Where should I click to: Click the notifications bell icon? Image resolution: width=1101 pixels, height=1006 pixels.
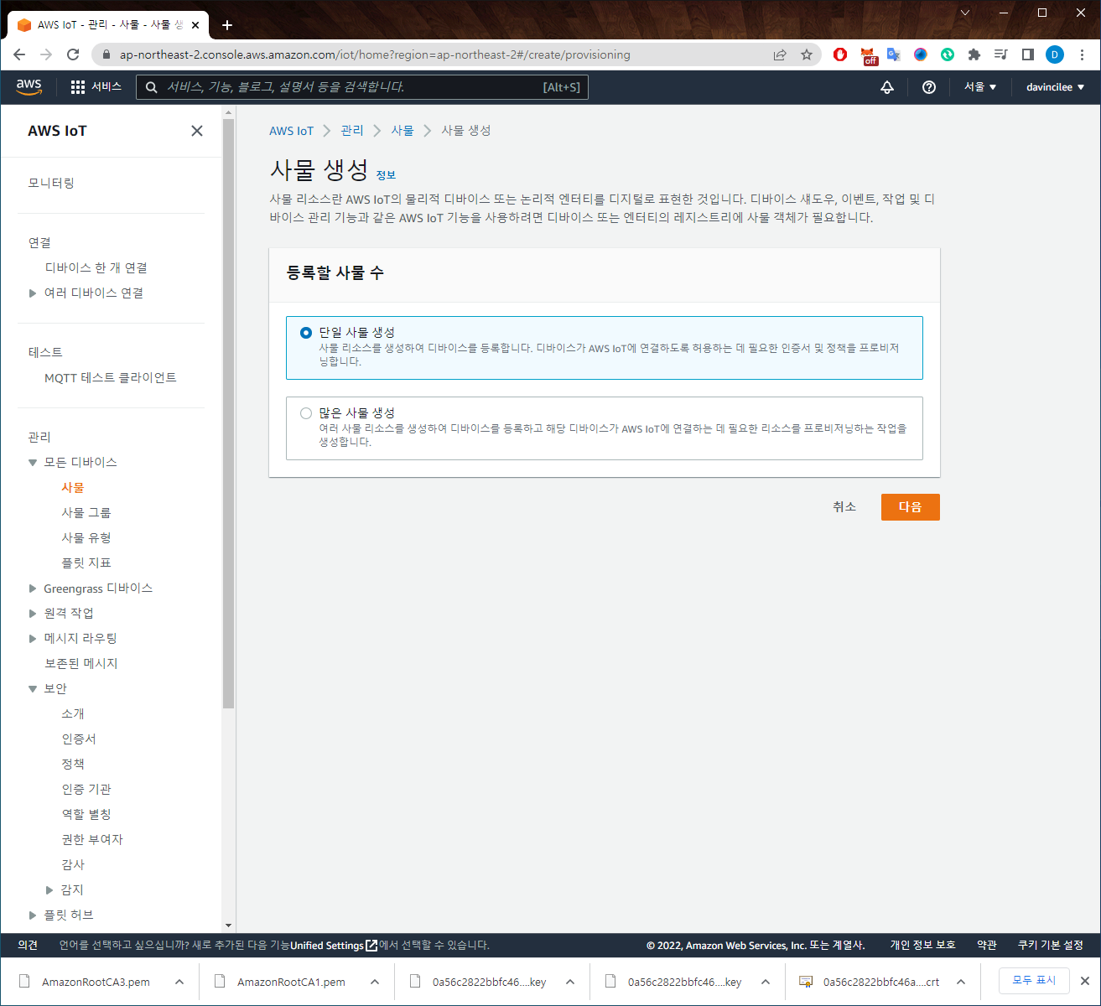[x=887, y=86]
